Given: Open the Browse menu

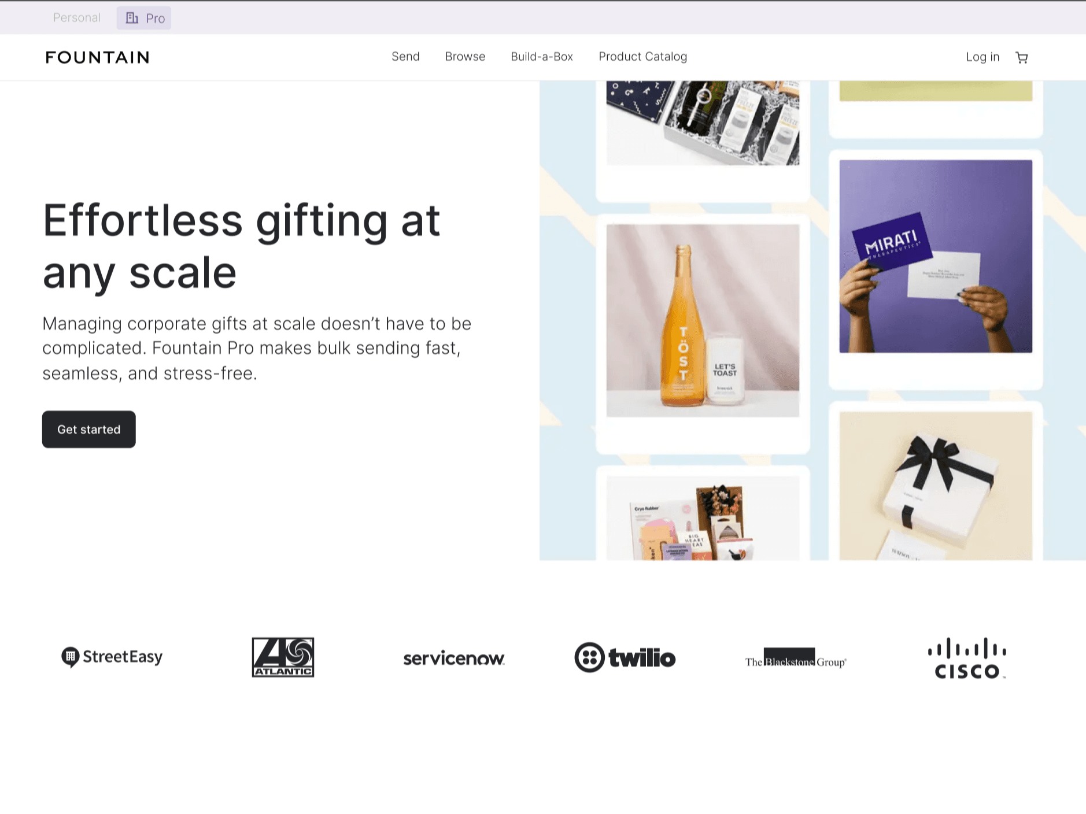Looking at the screenshot, I should click(465, 57).
